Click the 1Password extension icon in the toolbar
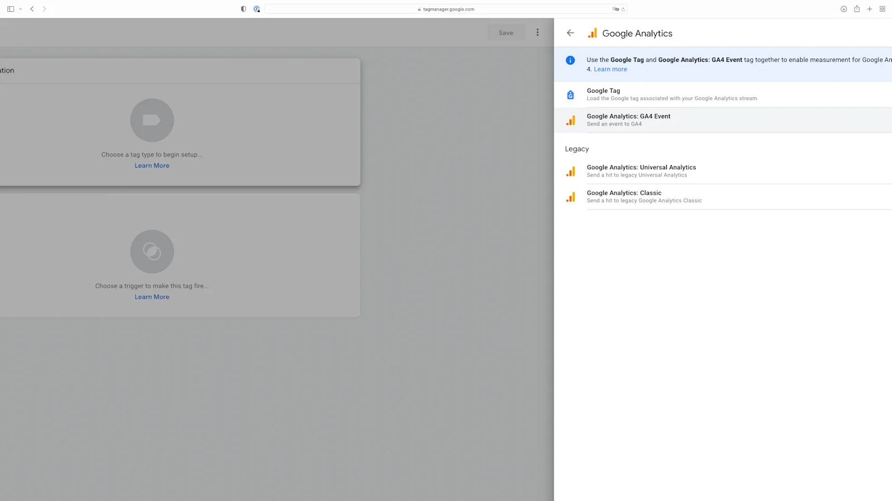 pyautogui.click(x=256, y=9)
